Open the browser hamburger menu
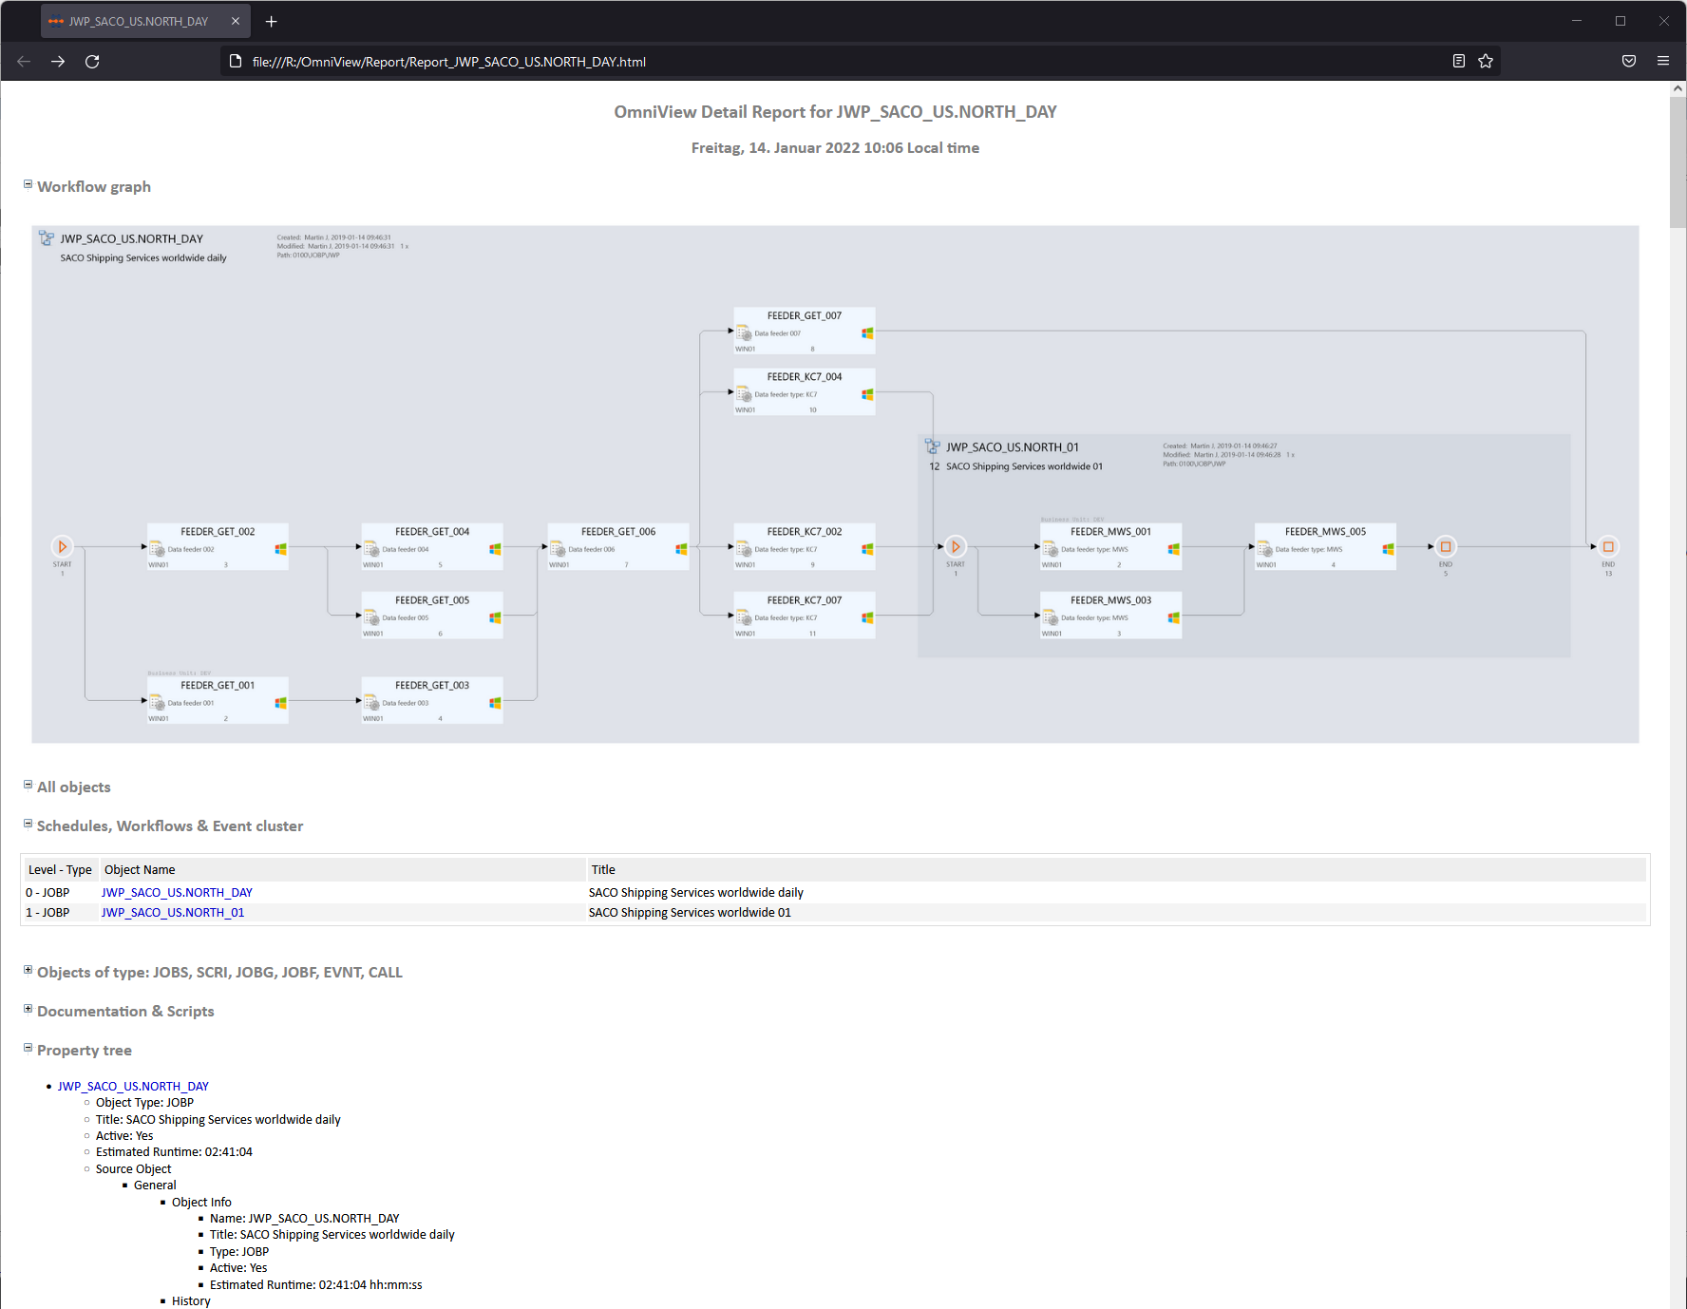Image resolution: width=1687 pixels, height=1309 pixels. tap(1663, 61)
